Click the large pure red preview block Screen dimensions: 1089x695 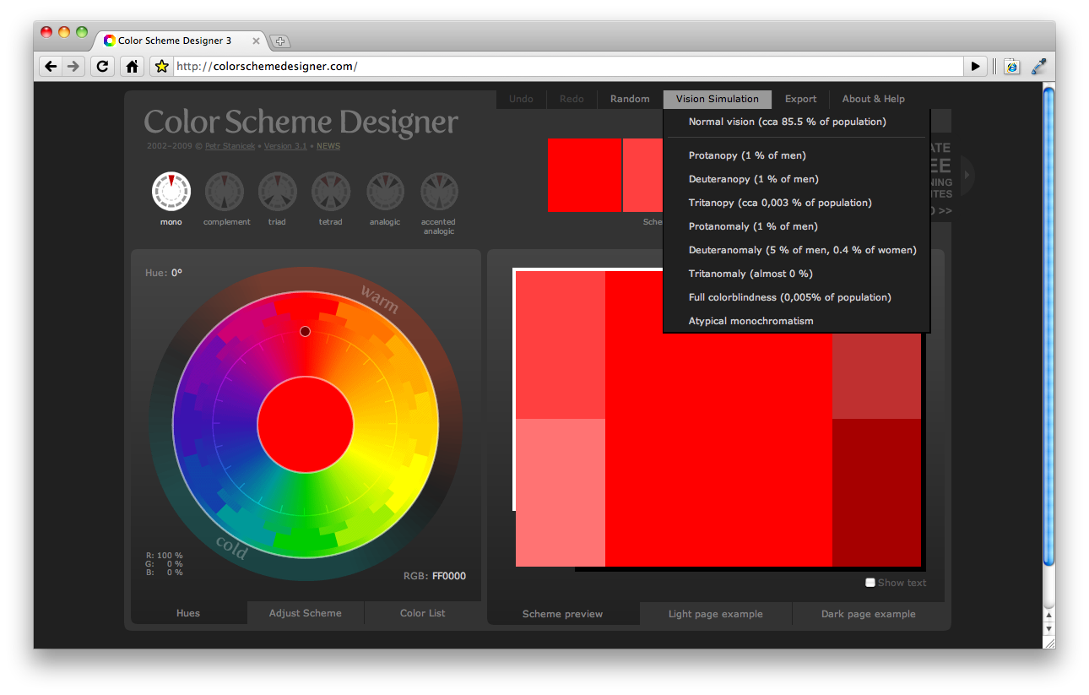(718, 419)
